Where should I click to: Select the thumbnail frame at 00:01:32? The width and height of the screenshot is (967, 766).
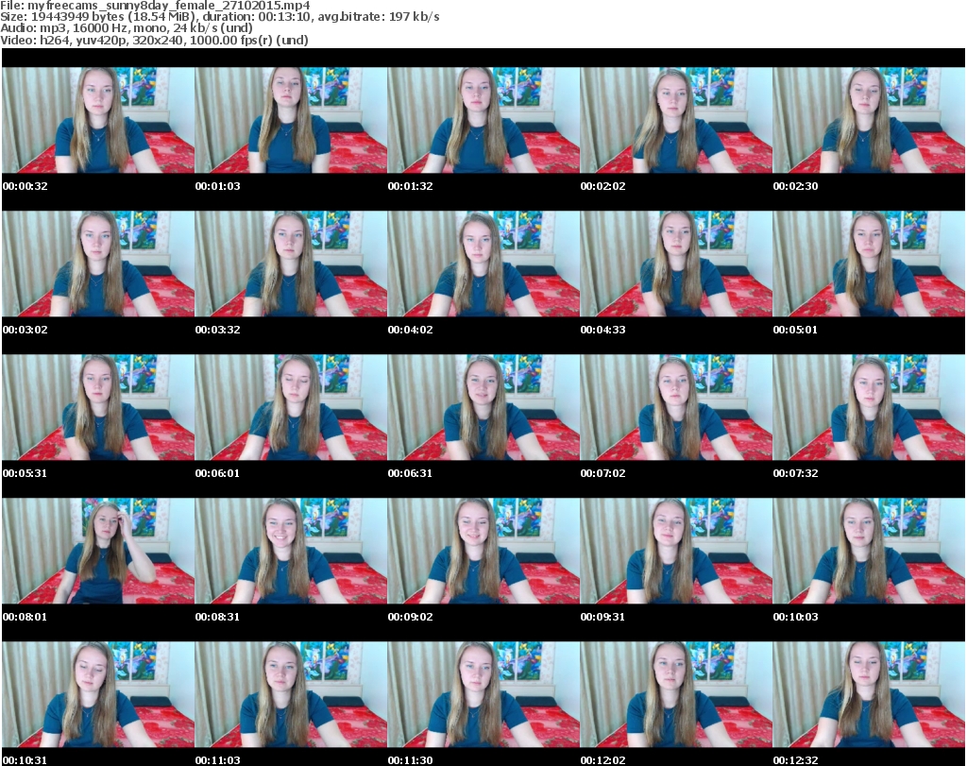(483, 120)
